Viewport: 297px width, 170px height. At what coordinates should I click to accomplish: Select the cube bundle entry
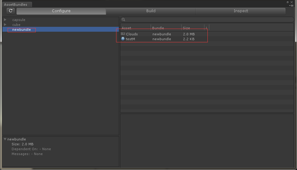tap(16, 25)
